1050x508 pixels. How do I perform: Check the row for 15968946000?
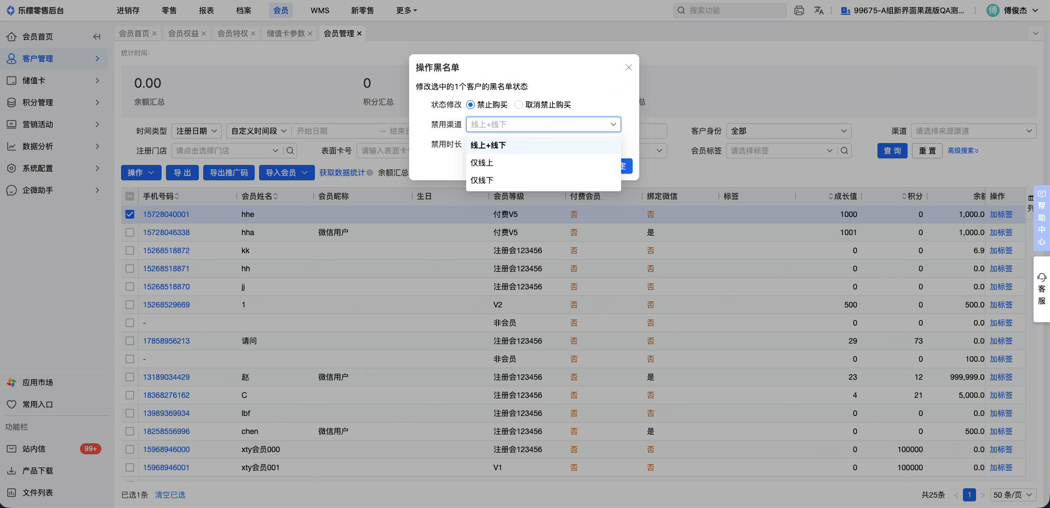click(130, 449)
